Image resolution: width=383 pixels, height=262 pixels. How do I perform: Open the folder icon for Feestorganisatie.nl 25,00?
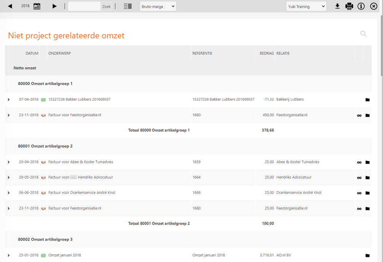pyautogui.click(x=367, y=208)
